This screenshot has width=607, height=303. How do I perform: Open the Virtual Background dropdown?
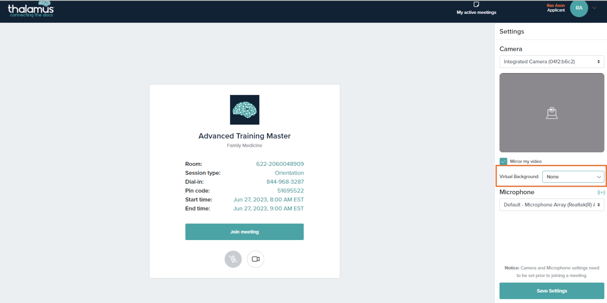(x=573, y=177)
